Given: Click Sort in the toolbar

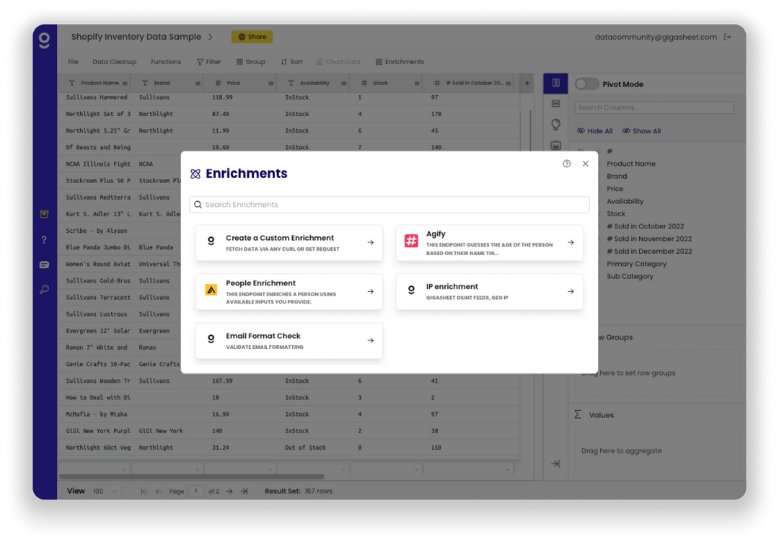Looking at the screenshot, I should coord(291,61).
